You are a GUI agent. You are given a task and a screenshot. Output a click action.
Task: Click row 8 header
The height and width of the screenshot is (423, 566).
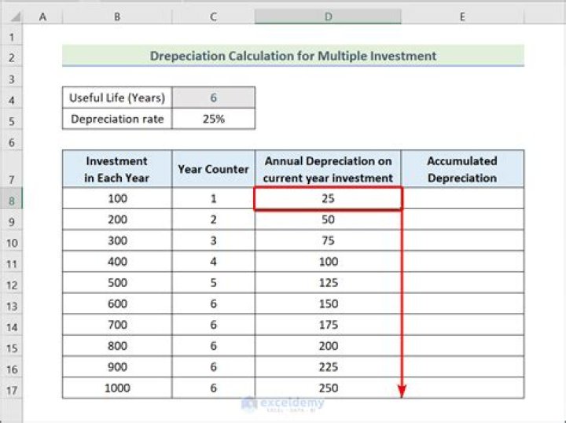[x=12, y=200]
